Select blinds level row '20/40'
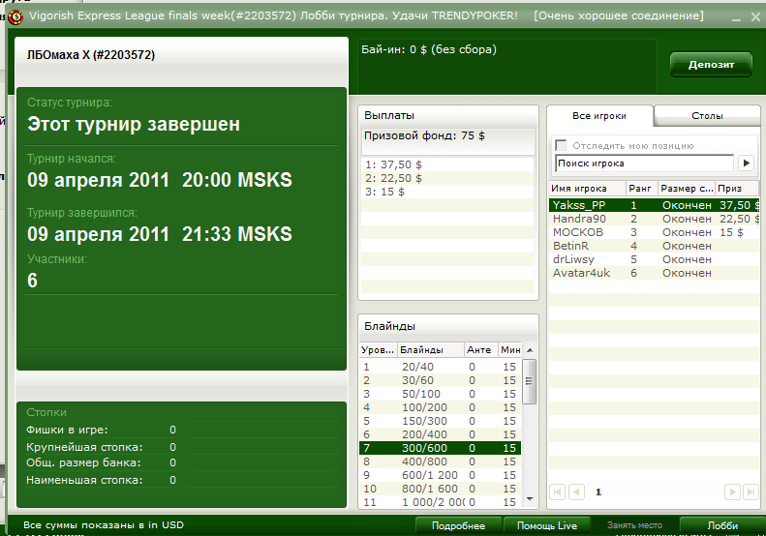Image resolution: width=766 pixels, height=536 pixels. (x=441, y=367)
